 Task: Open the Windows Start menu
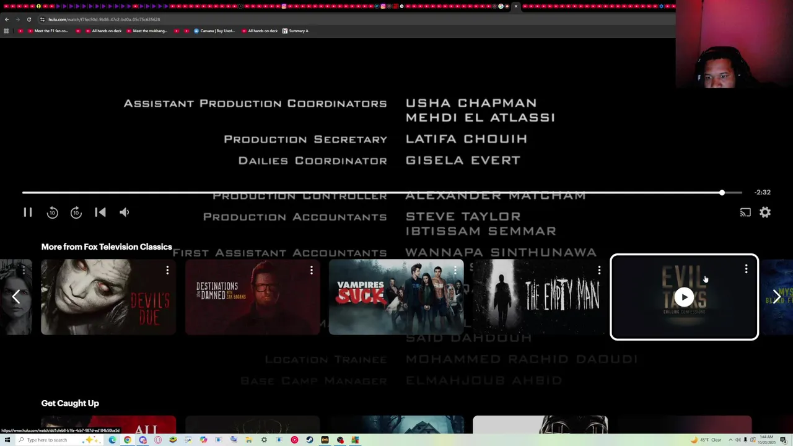[7, 440]
